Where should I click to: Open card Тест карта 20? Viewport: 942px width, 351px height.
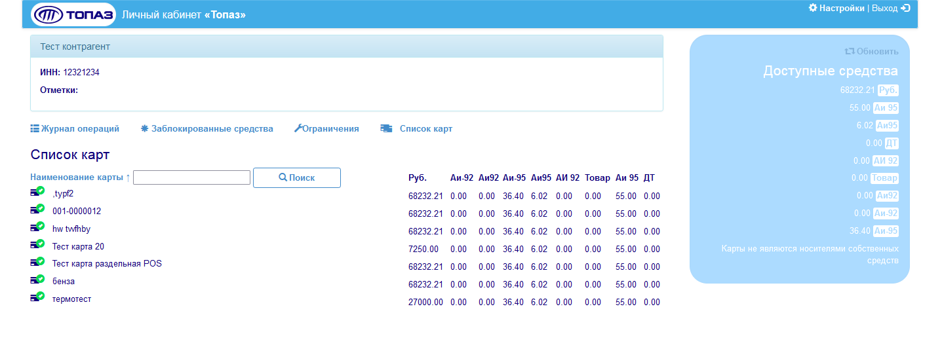[78, 247]
